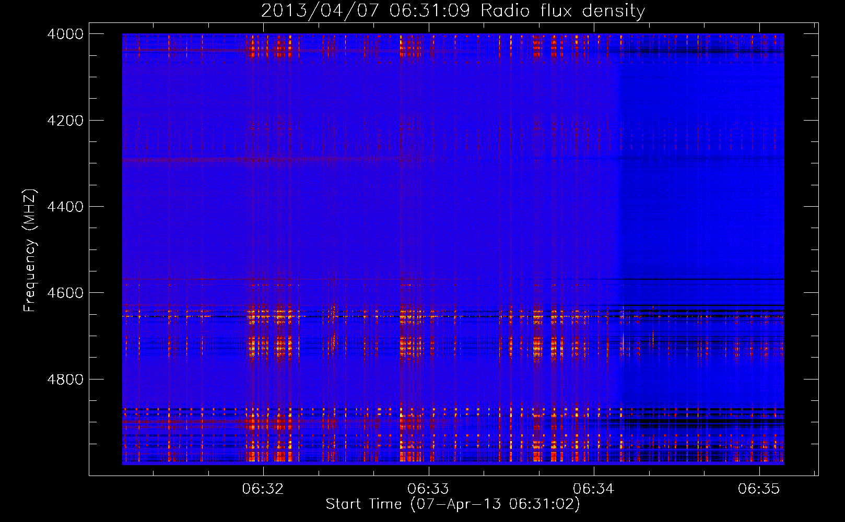Click the 4000 frequency axis label

pos(65,34)
